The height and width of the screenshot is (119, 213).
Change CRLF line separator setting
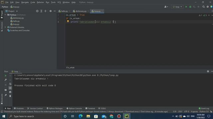[x=180, y=112]
